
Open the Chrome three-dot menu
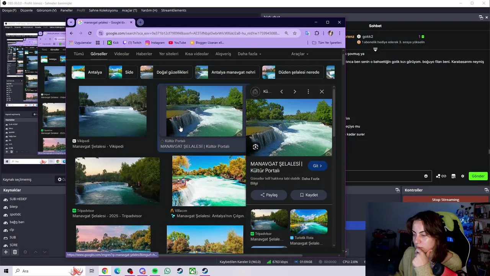(x=339, y=33)
